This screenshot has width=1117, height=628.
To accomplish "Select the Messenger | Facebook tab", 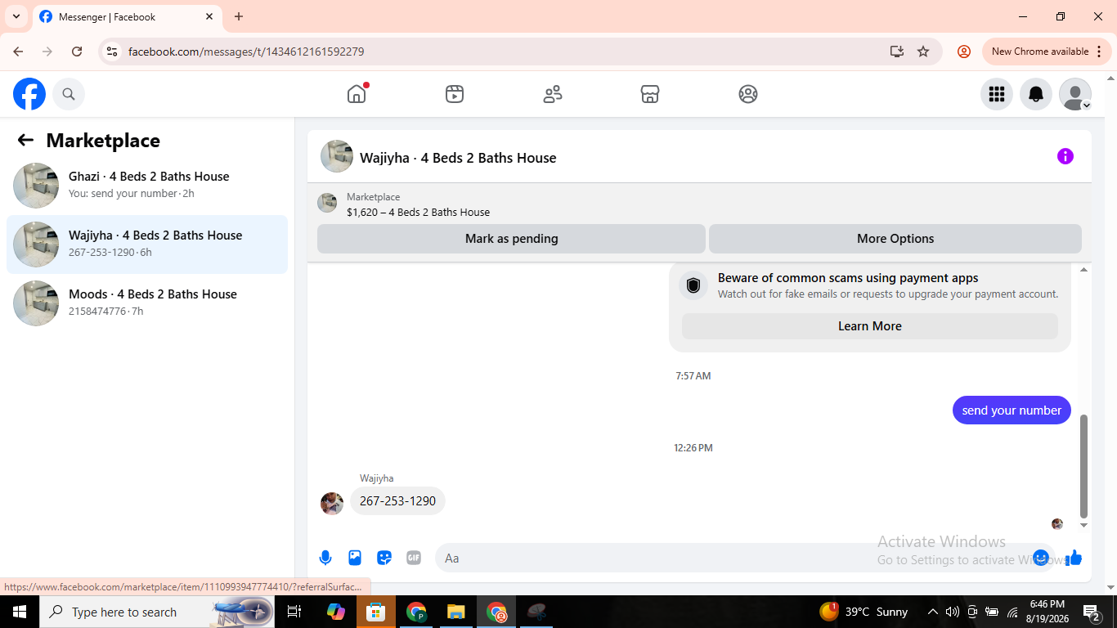I will [x=128, y=17].
